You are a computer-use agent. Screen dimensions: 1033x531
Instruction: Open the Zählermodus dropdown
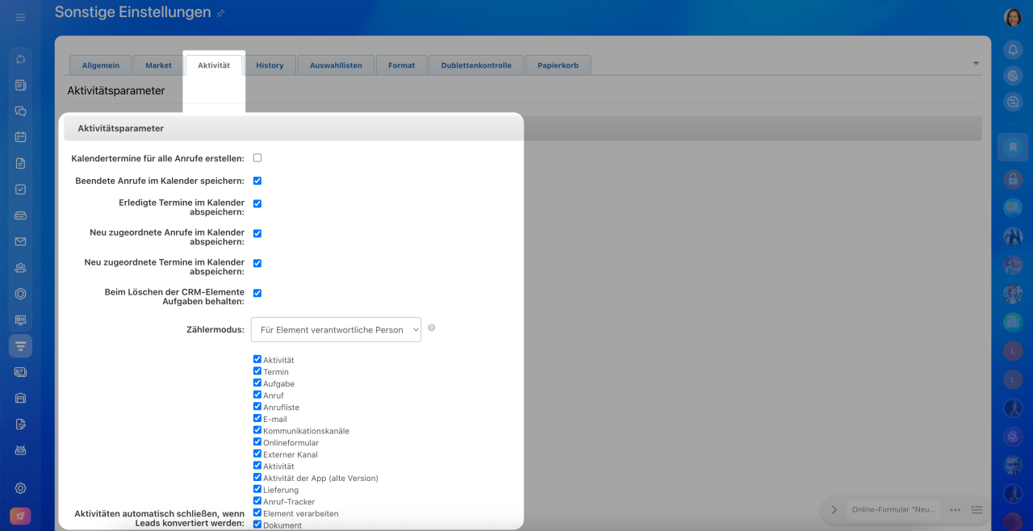[x=336, y=329]
